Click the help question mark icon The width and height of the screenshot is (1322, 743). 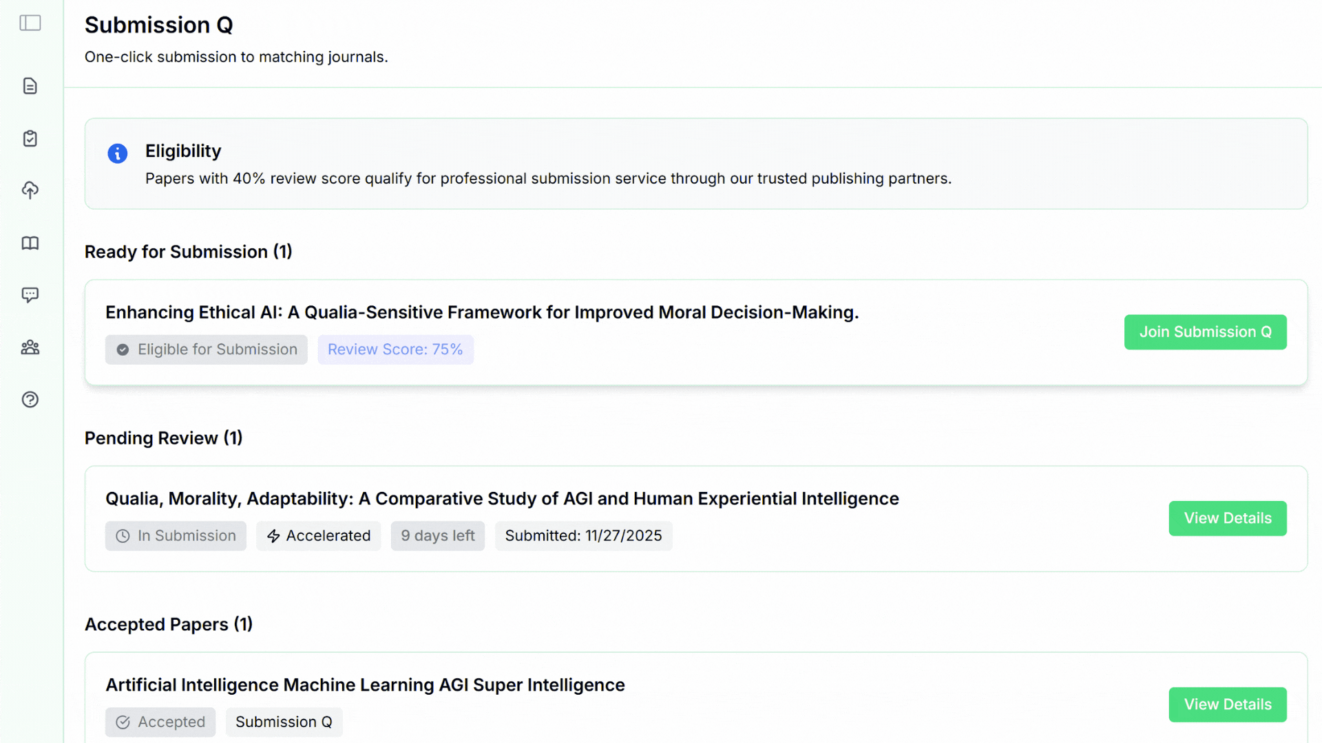tap(30, 400)
